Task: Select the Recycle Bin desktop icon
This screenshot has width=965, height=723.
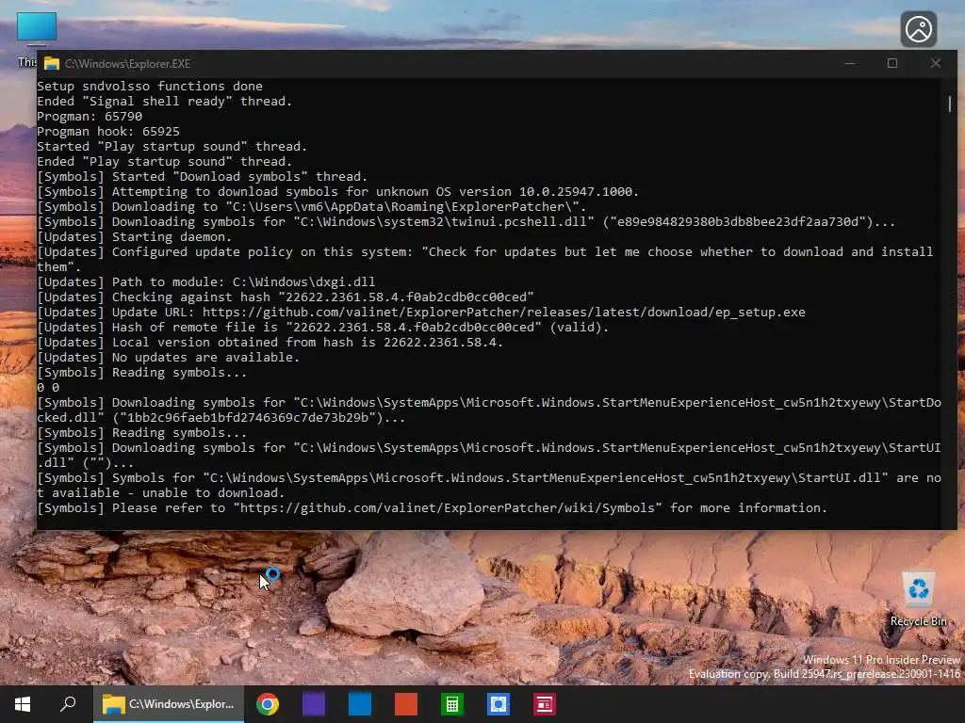Action: (x=918, y=598)
